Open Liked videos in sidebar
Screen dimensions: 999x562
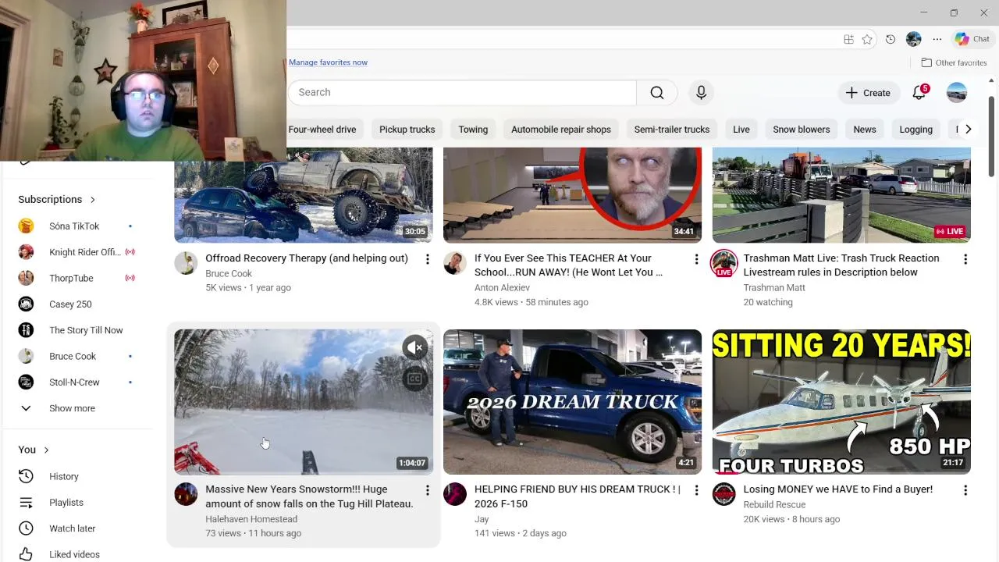coord(76,553)
